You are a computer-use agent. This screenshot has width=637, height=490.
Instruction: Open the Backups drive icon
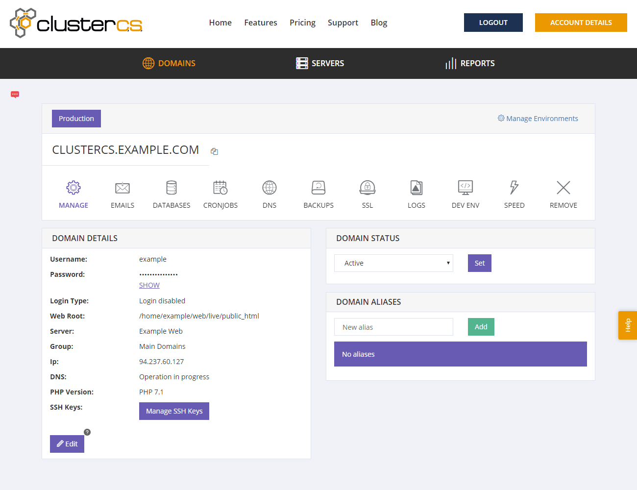318,188
